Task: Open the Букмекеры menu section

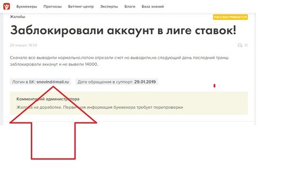Action: click(27, 6)
